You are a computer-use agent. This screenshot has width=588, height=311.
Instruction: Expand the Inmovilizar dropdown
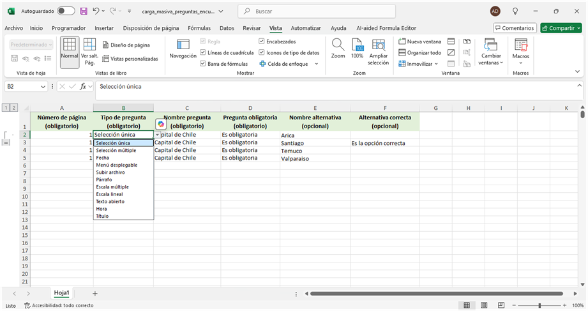pos(419,64)
